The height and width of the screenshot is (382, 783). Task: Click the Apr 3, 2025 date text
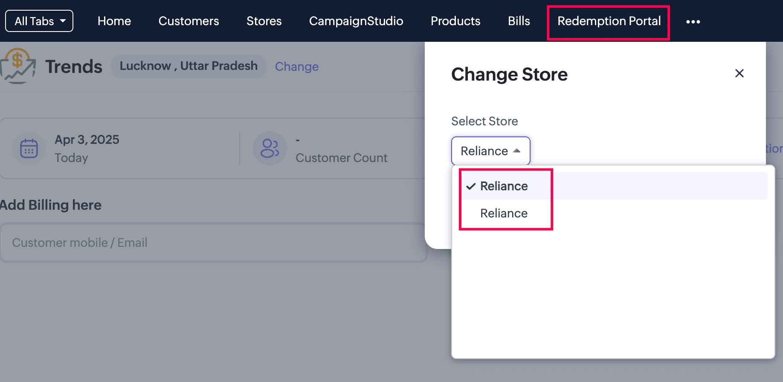point(87,140)
